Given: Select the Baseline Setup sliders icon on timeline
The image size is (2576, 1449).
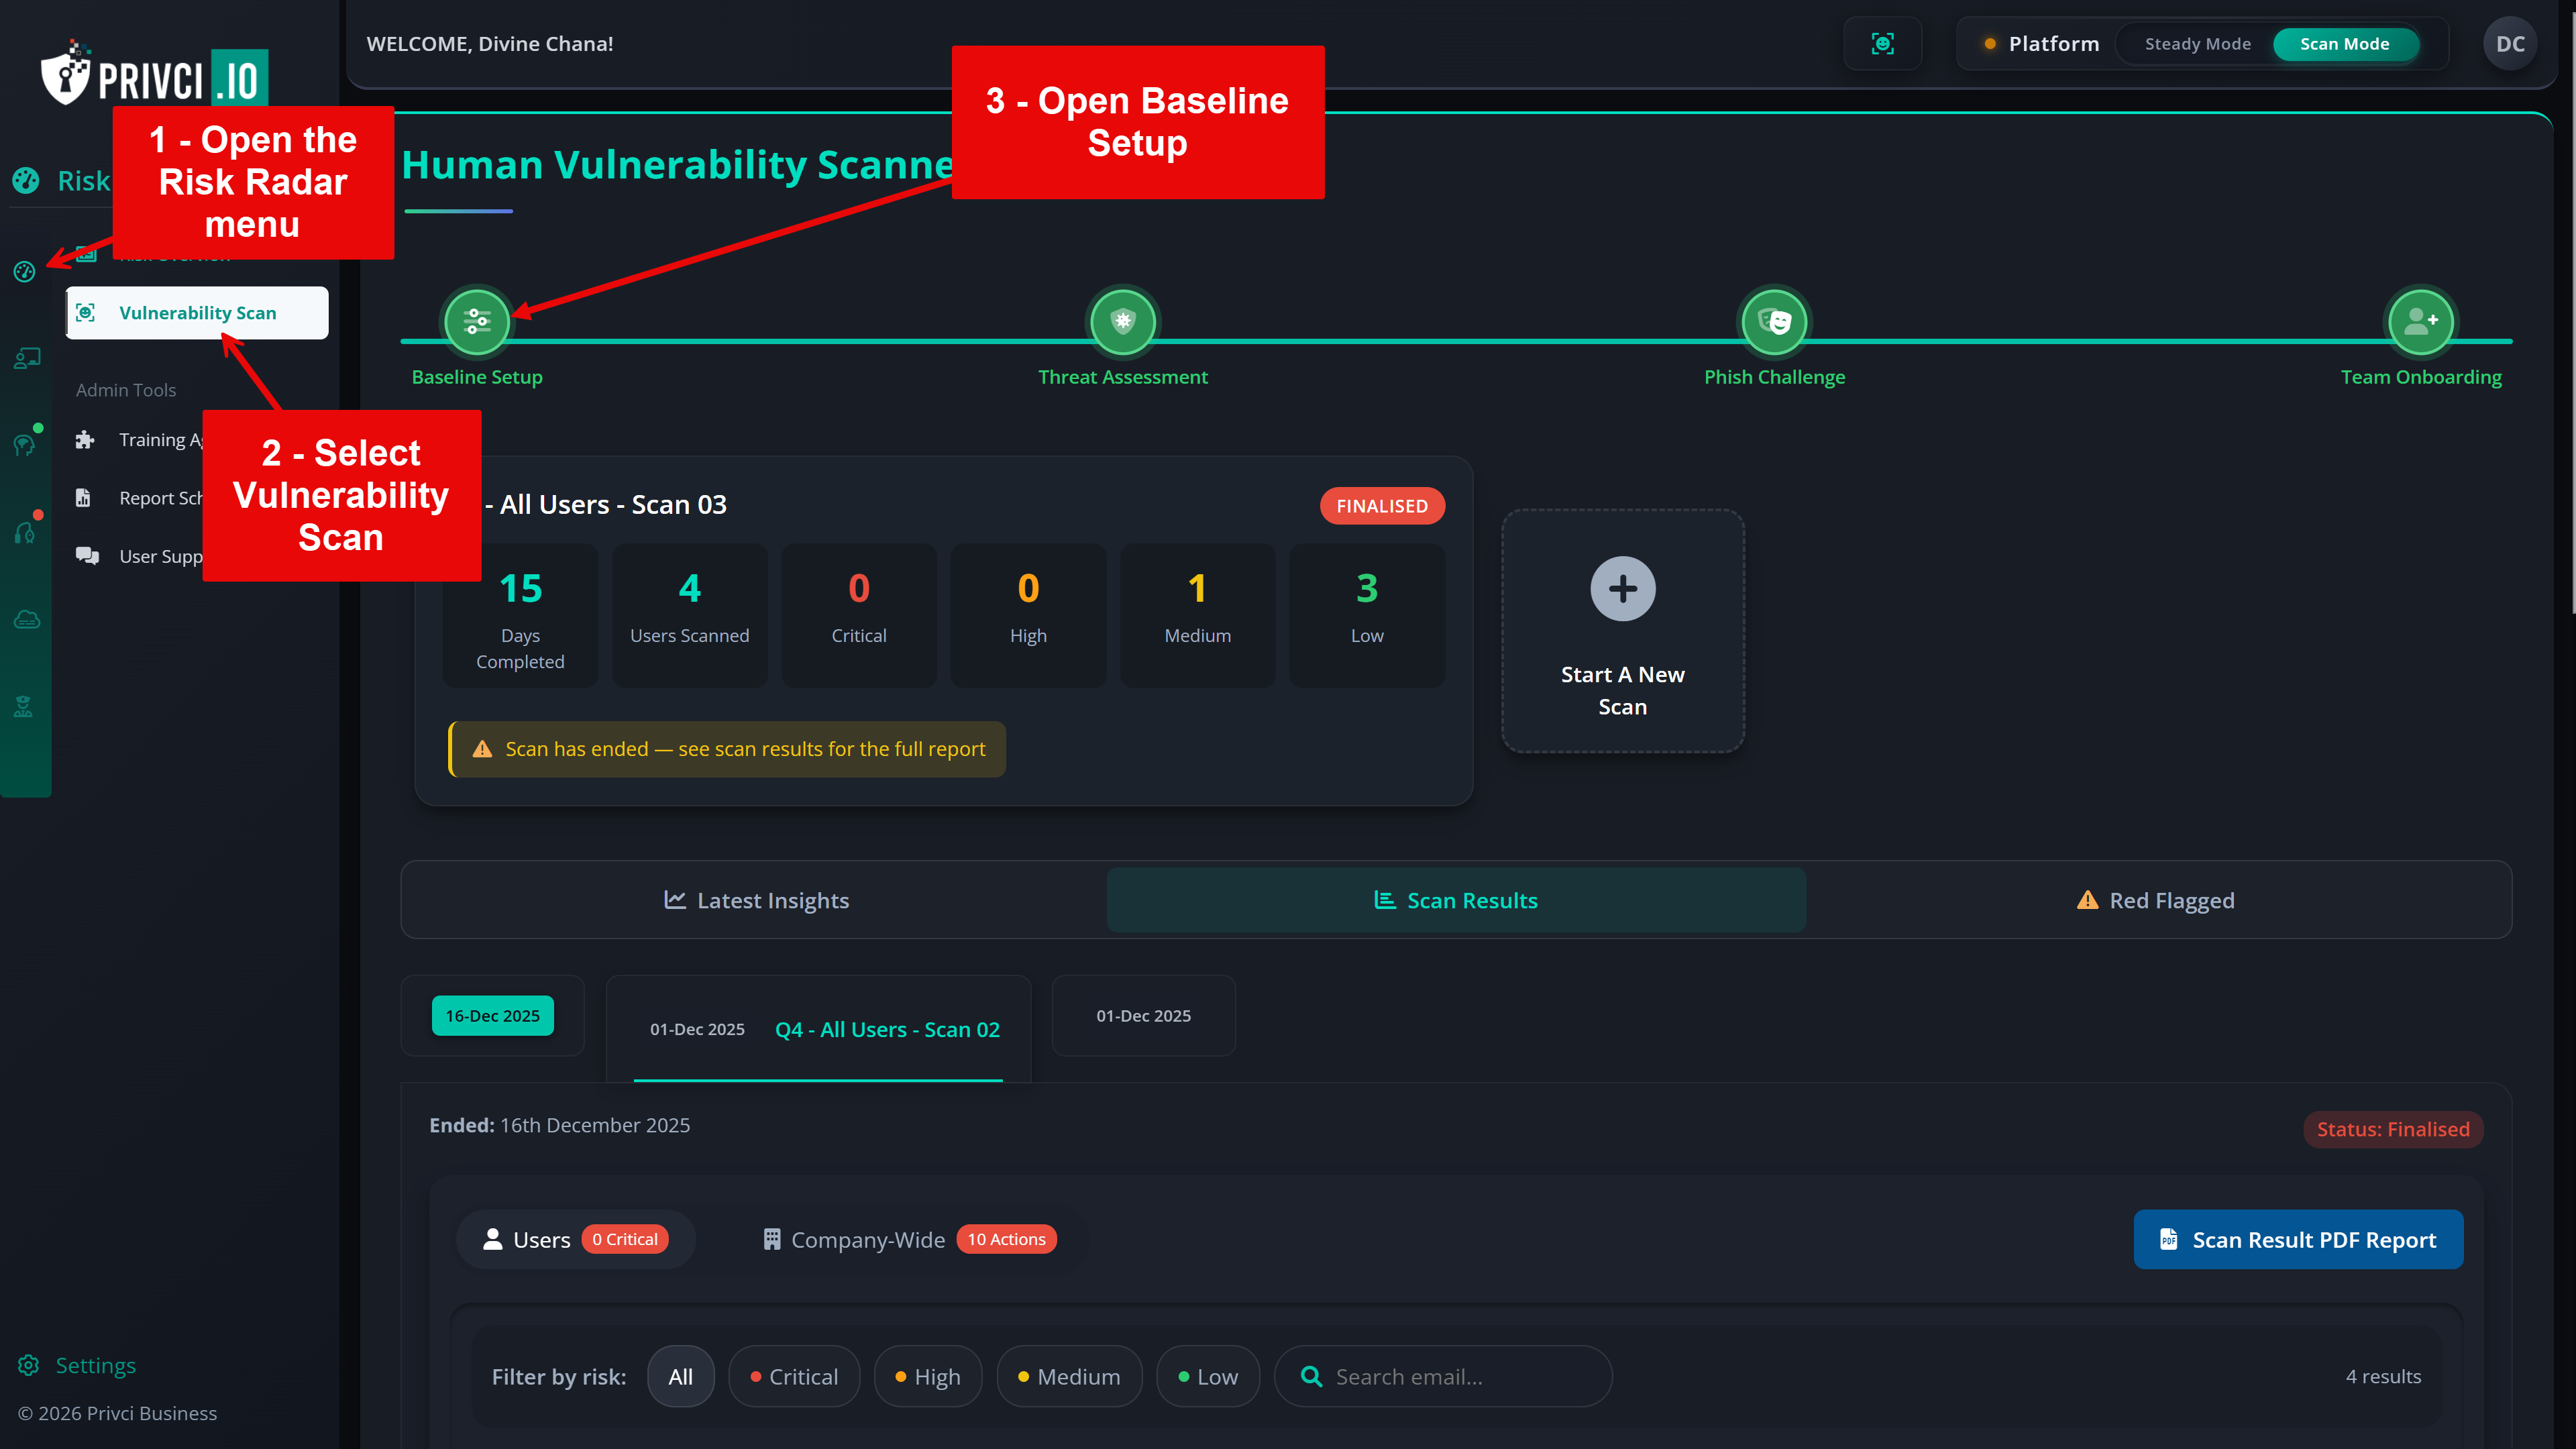Looking at the screenshot, I should (477, 321).
